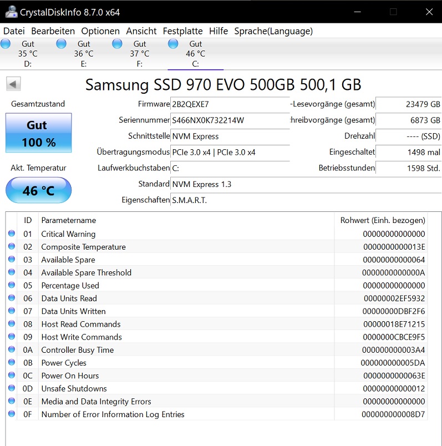
Task: Open the Festplatte menu
Action: click(183, 31)
